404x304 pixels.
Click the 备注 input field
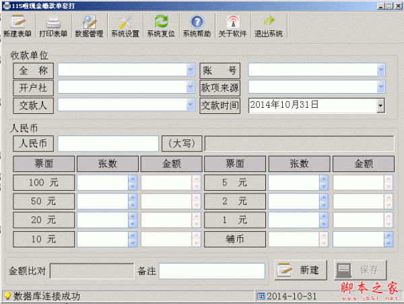(212, 271)
